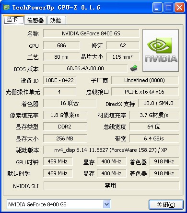
Task: Click the GPU 时钟 field showing 459 MHz
Action: tap(58, 161)
